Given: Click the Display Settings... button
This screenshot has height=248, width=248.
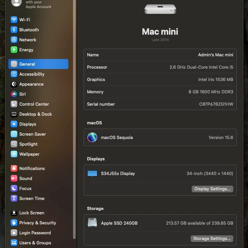Looking at the screenshot, I should (x=212, y=189).
